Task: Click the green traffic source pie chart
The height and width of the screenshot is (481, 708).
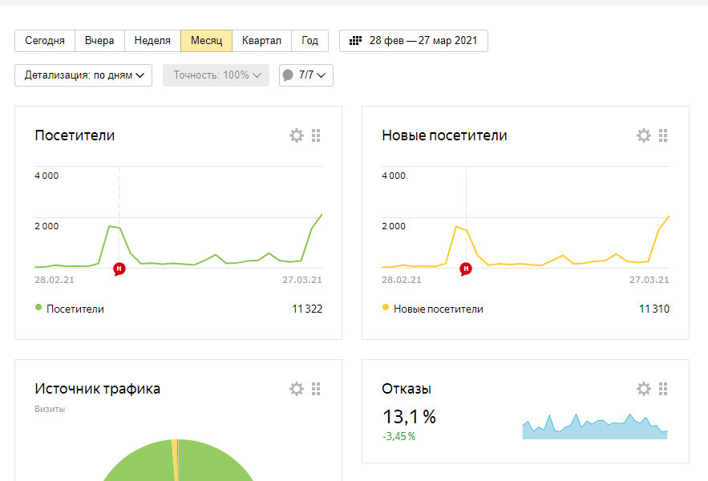Action: point(178,461)
